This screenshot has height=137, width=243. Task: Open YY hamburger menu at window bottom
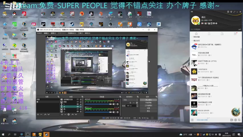coord(192,120)
